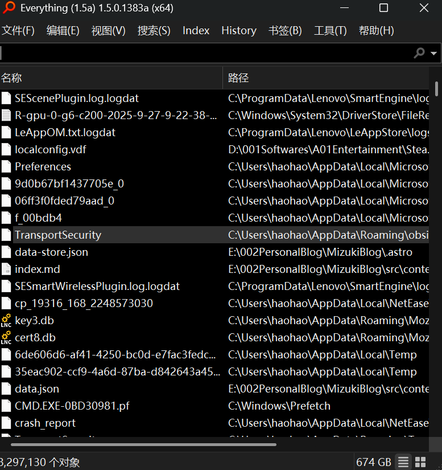442x470 pixels.
Task: Click the horizontal scrollbar thumb
Action: (144, 444)
